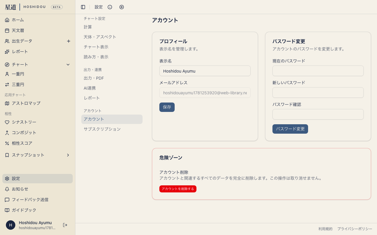
Task: Click the compass icon beside チャート
Action: (7, 65)
